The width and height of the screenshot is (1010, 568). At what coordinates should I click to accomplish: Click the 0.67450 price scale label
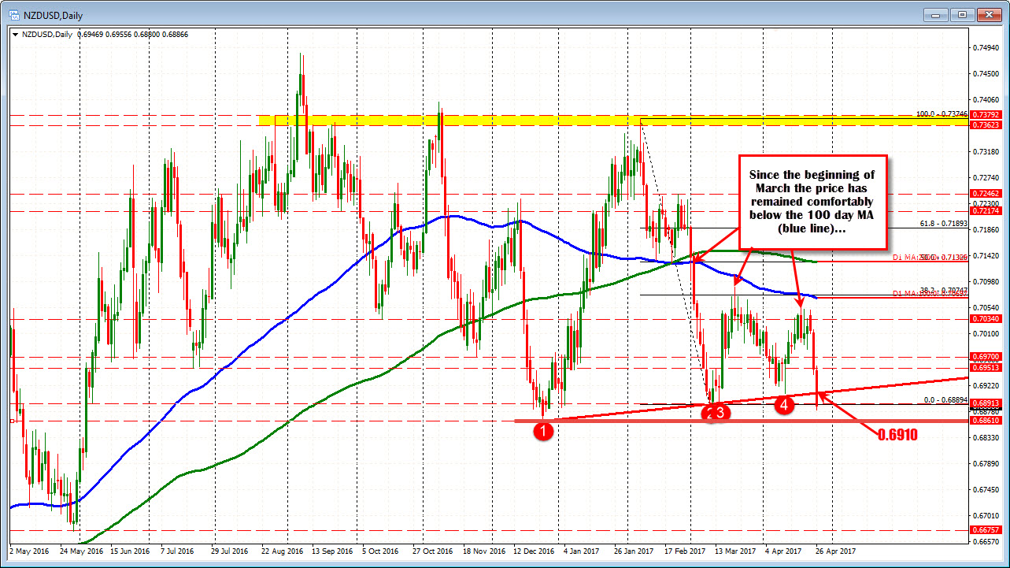986,489
